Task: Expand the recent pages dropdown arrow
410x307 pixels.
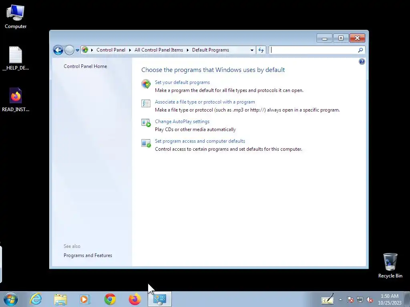Action: 77,50
